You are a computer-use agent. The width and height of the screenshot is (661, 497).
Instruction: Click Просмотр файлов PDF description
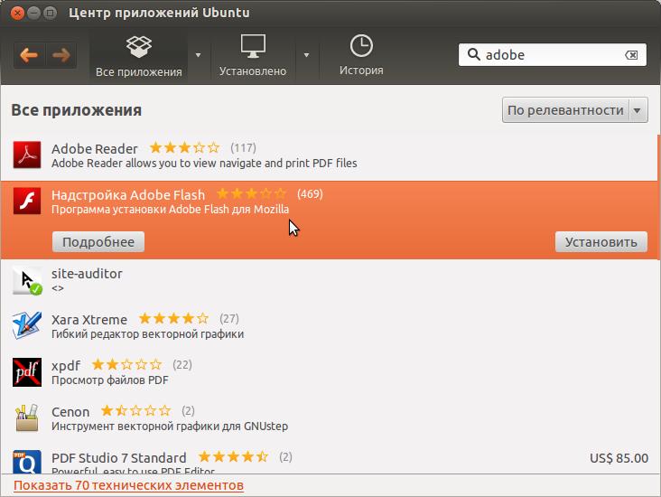coord(109,380)
